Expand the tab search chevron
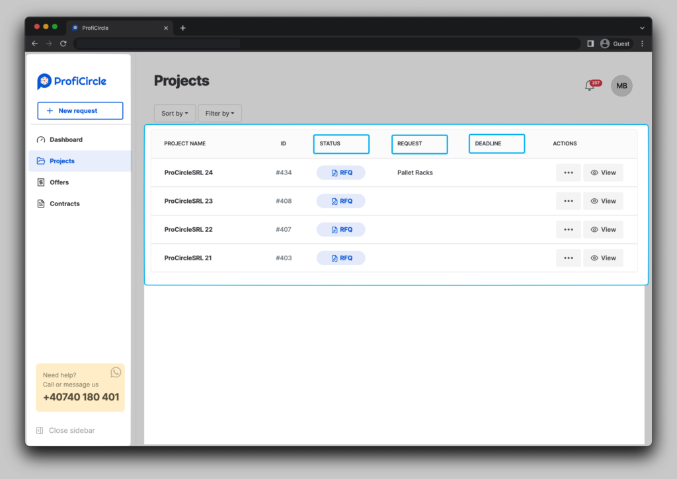677x479 pixels. 642,28
